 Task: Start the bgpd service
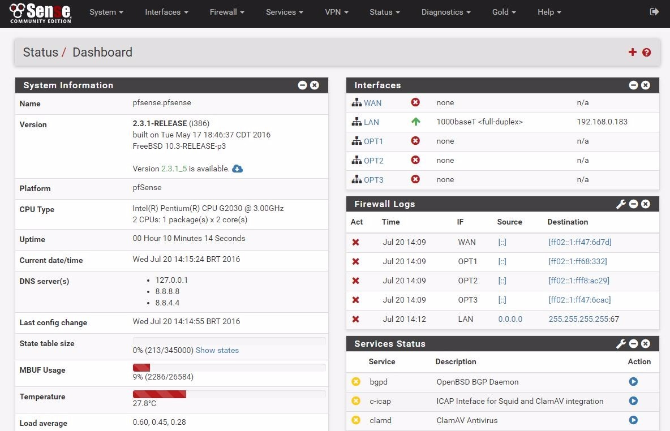point(633,381)
